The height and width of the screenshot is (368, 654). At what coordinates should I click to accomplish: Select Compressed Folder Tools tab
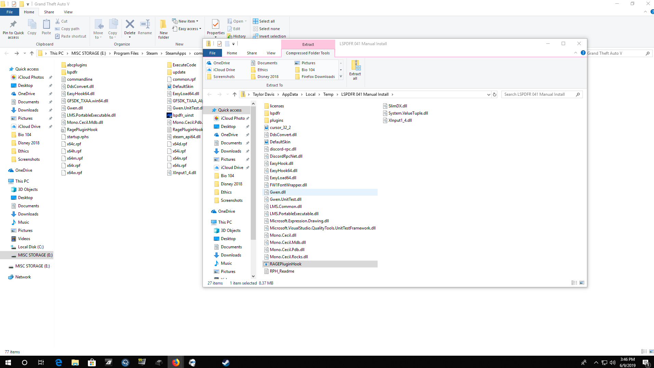308,53
